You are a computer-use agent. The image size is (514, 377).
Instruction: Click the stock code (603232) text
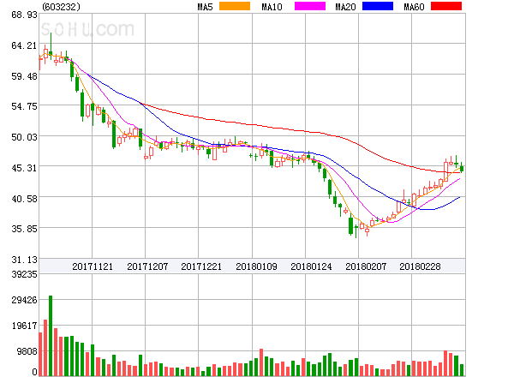tap(61, 7)
